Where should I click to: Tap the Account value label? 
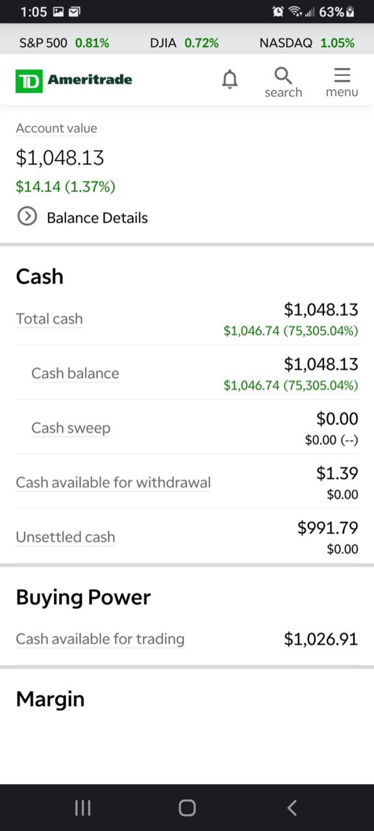point(56,128)
